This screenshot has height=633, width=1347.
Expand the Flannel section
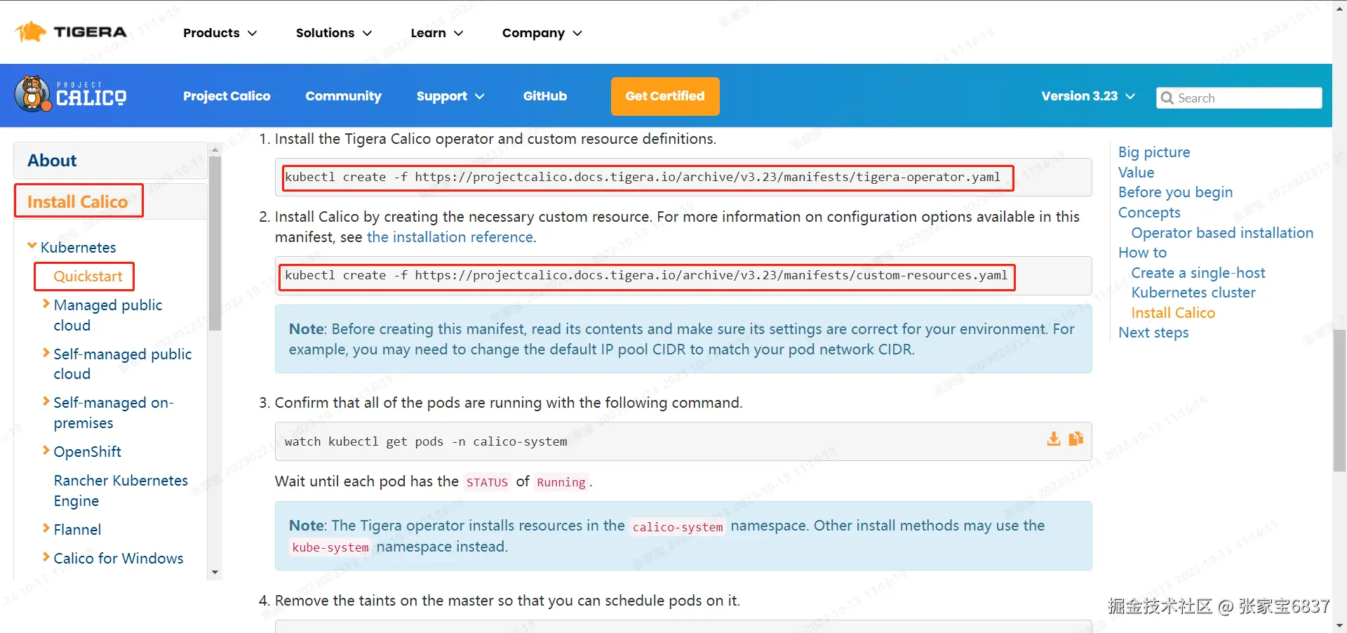pos(46,528)
